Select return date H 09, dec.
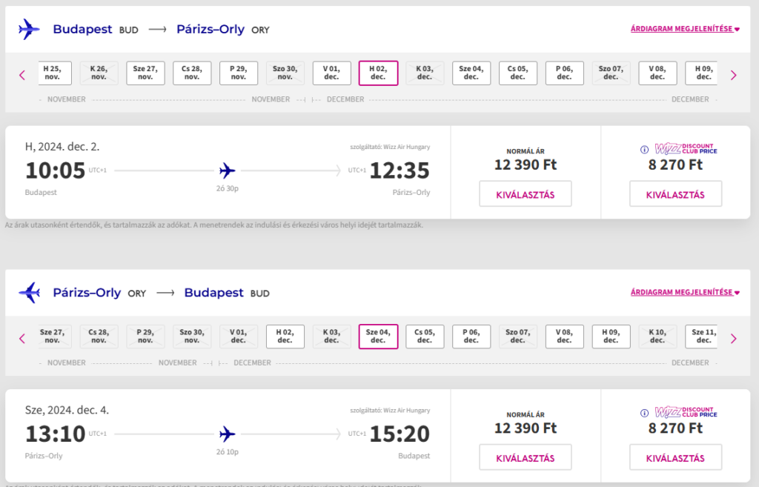Image resolution: width=759 pixels, height=487 pixels. [x=611, y=337]
